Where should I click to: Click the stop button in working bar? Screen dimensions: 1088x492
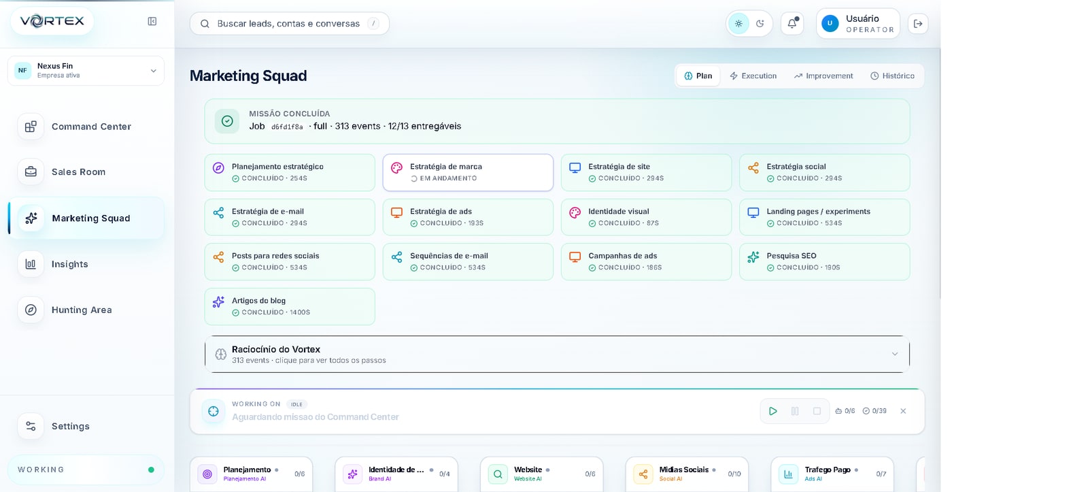click(x=817, y=411)
